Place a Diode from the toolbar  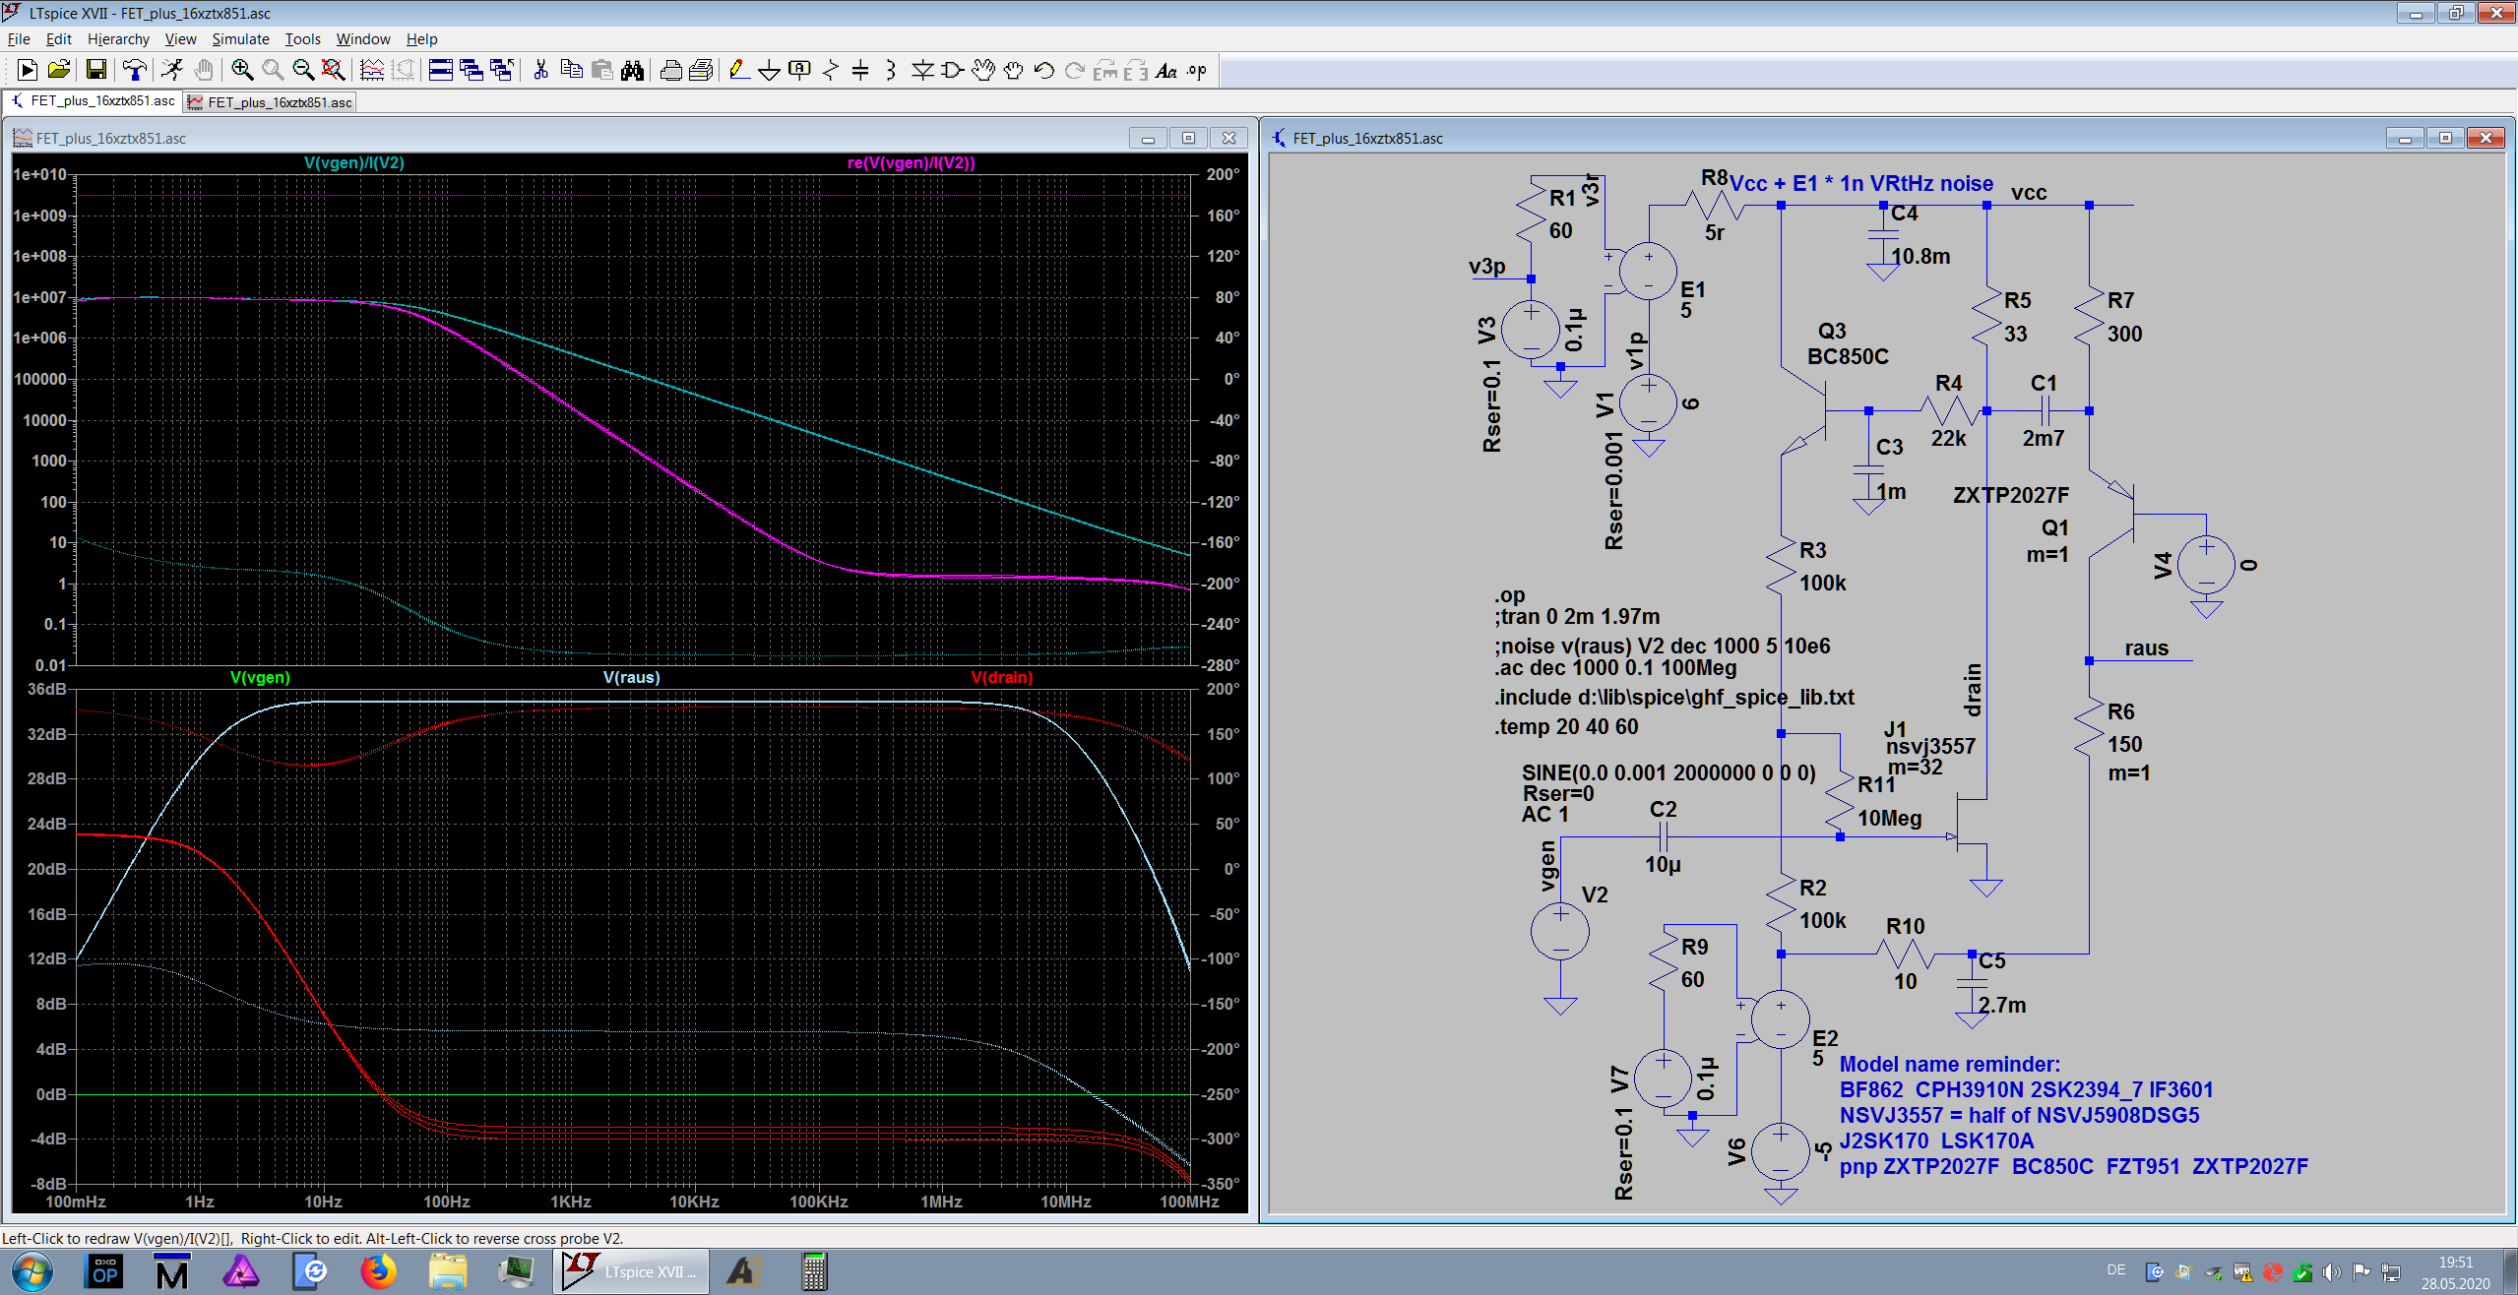922,70
